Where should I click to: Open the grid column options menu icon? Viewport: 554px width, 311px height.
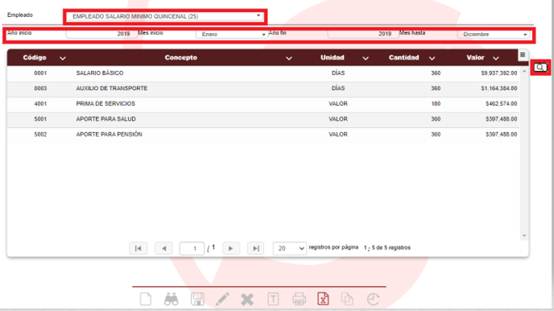[x=523, y=55]
